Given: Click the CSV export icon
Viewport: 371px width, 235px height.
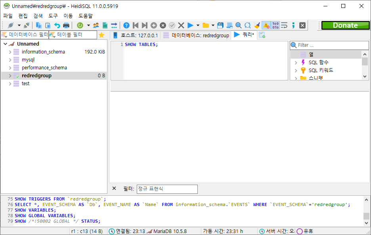Looking at the screenshot, I should tap(105, 25).
